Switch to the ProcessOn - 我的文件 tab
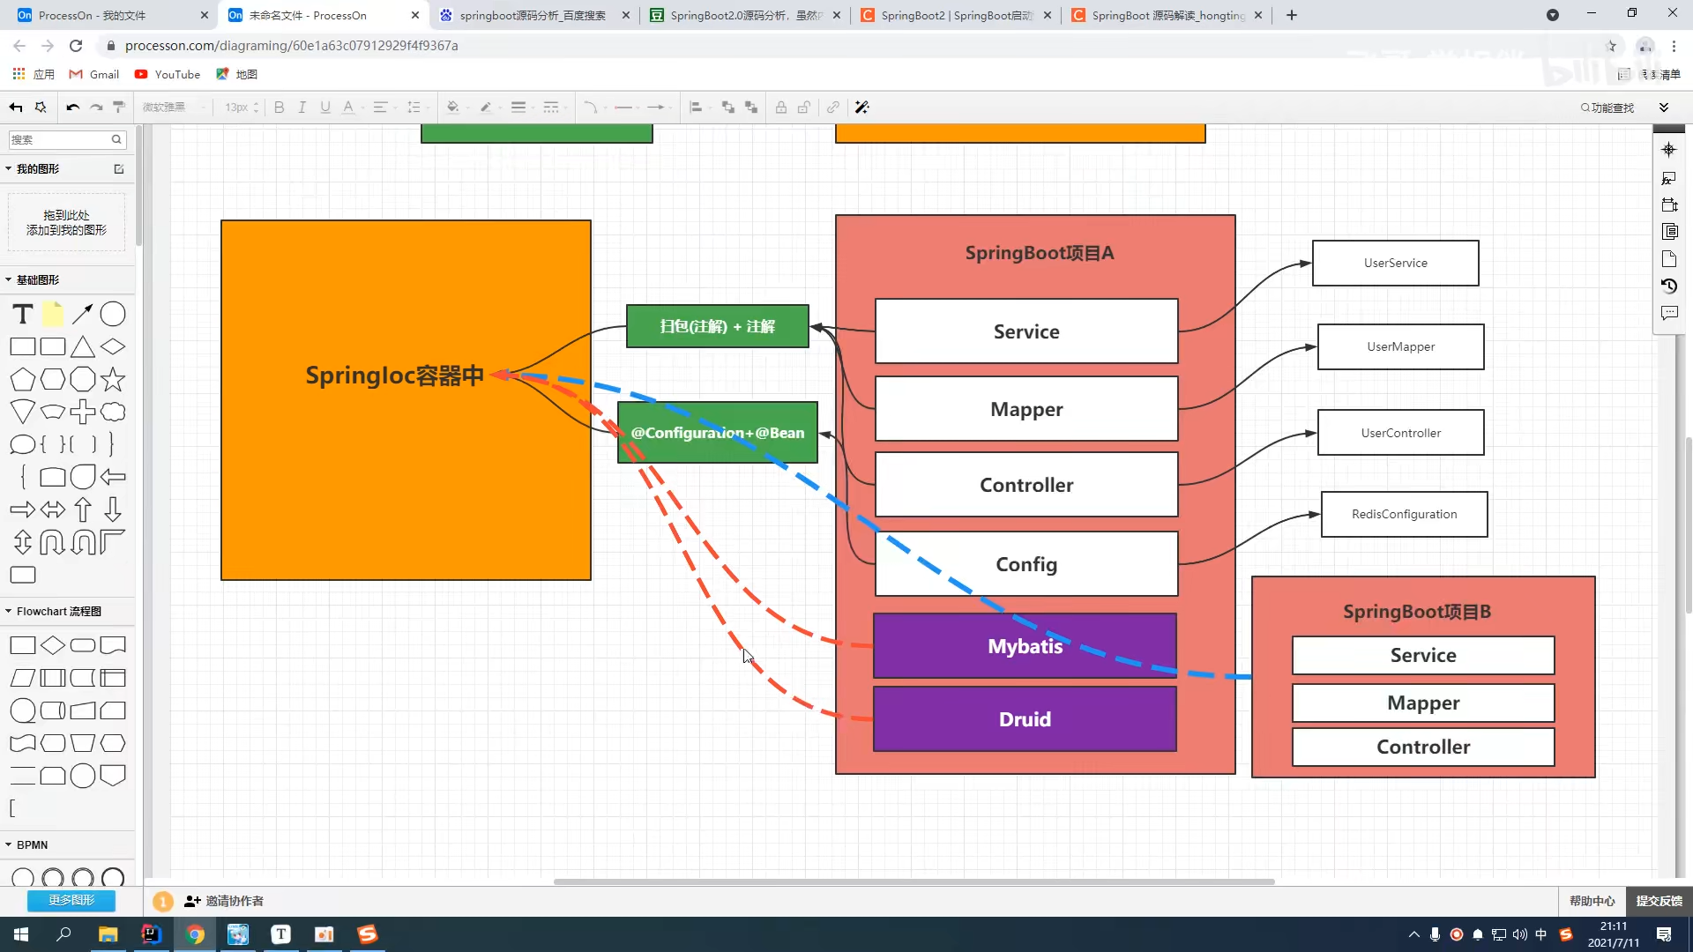Screen dimensions: 1693x952 (113, 15)
